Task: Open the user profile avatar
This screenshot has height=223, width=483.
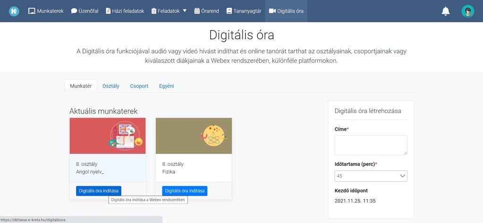Action: click(x=467, y=11)
